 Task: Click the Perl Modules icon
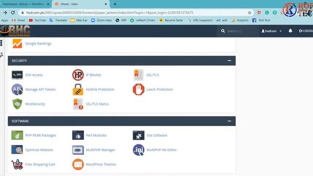pos(78,135)
